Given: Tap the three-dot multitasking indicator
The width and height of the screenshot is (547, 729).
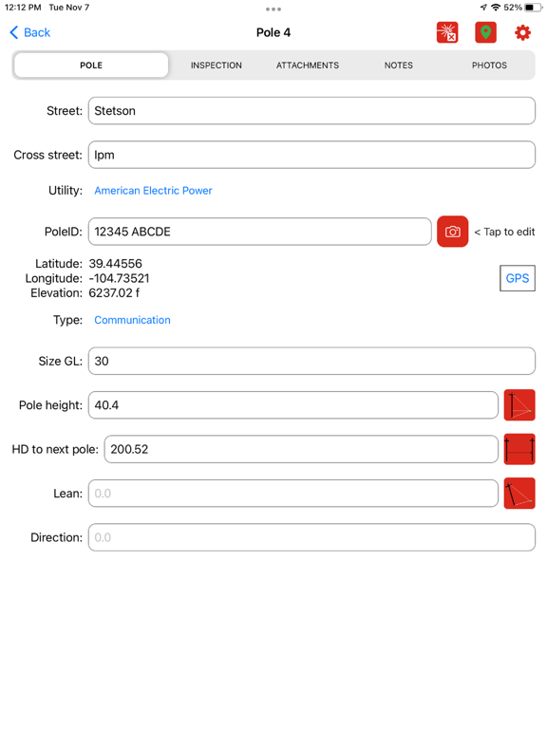Looking at the screenshot, I should point(273,9).
